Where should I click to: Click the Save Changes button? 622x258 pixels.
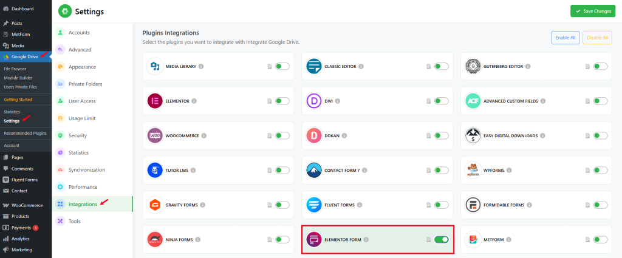click(593, 11)
